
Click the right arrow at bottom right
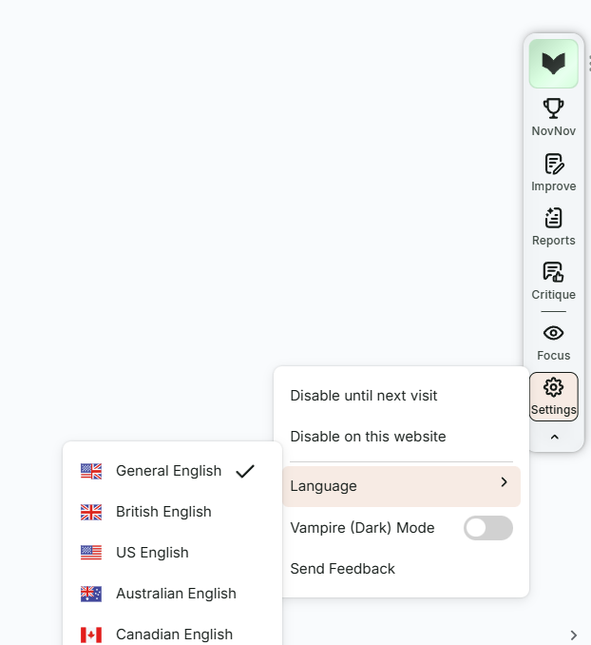(x=573, y=635)
